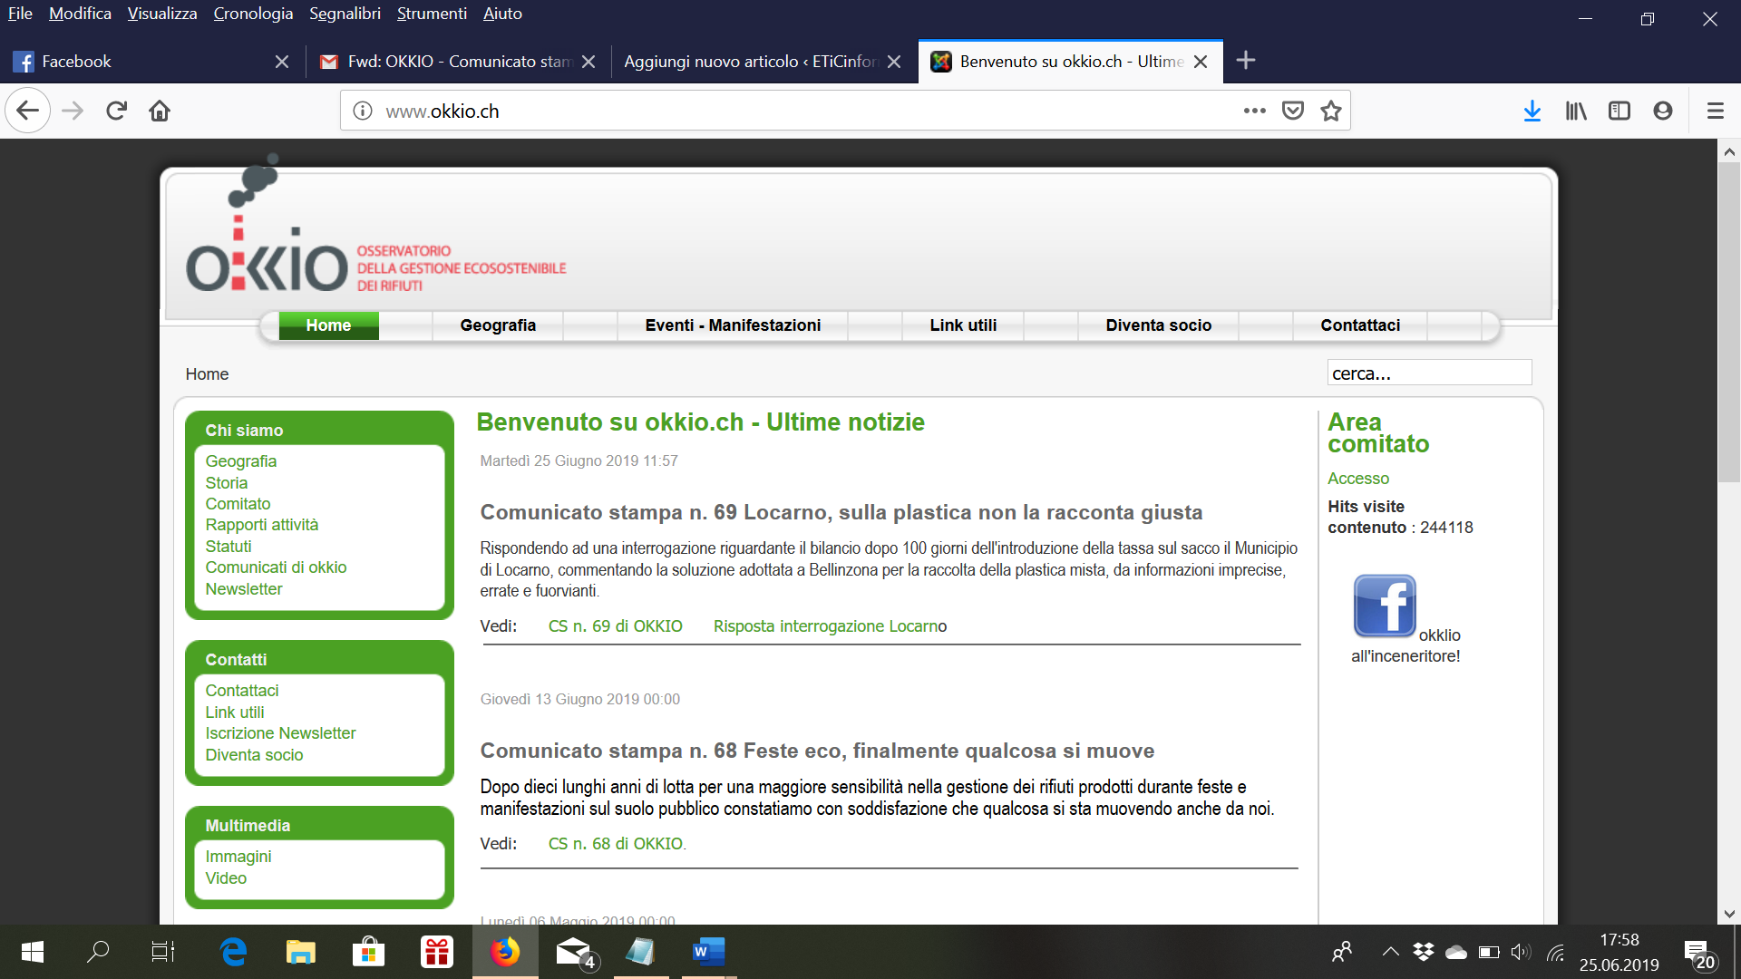The image size is (1741, 979).
Task: Open the Firefox account icon
Action: click(1663, 111)
